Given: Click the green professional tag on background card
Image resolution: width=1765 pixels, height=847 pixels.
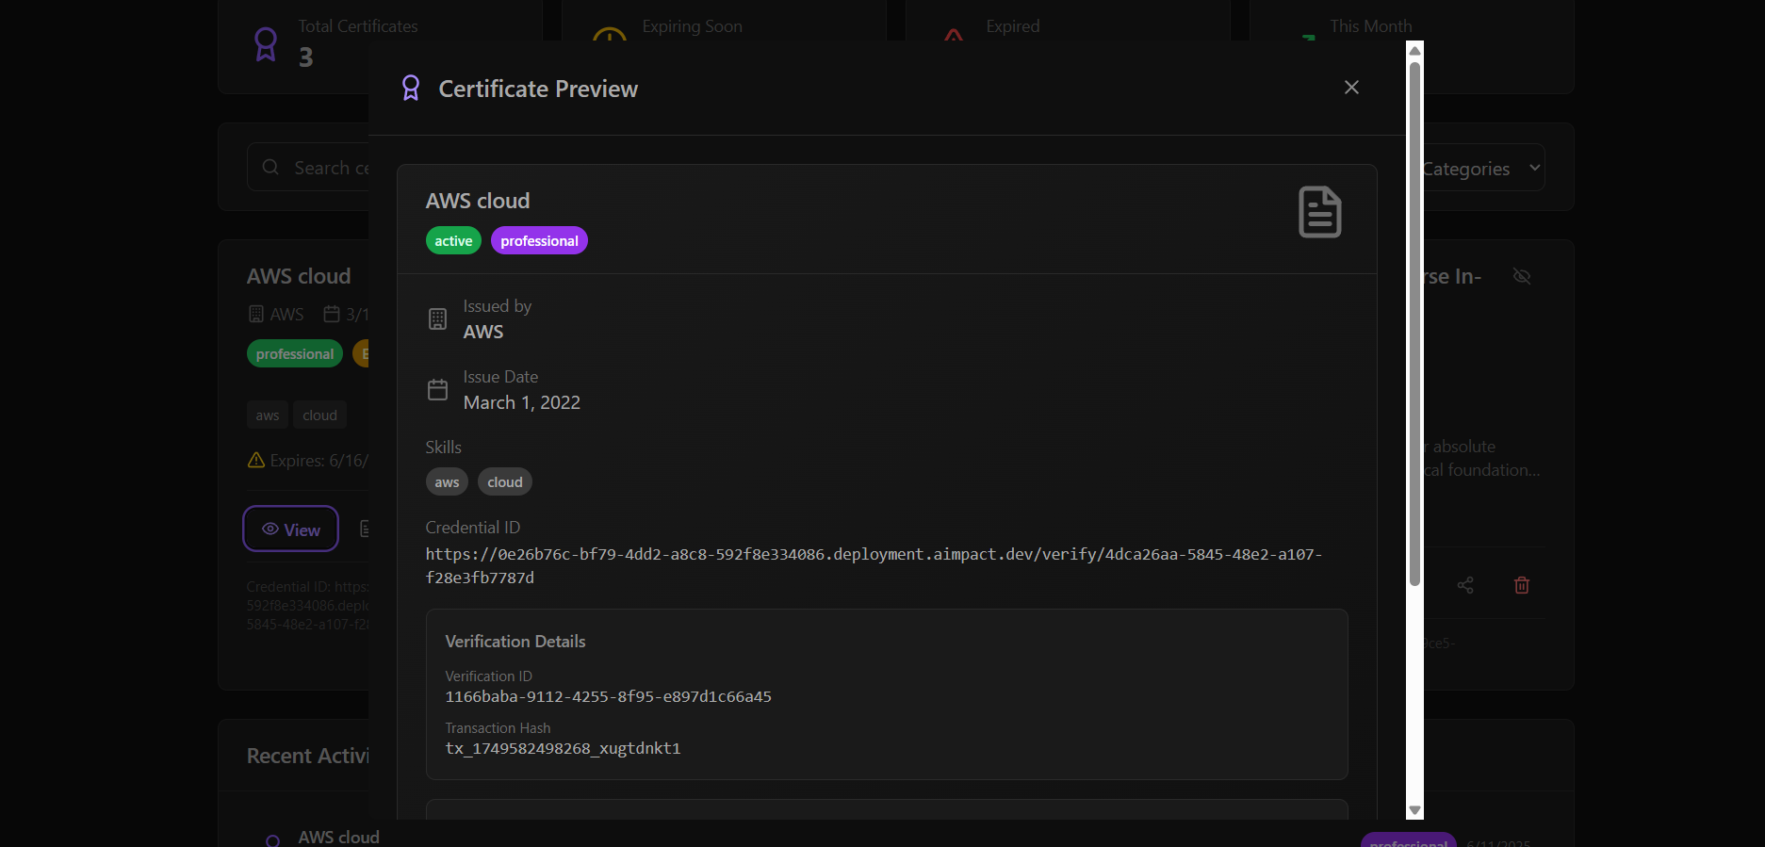Looking at the screenshot, I should 295,354.
